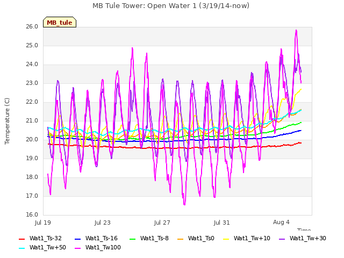Click the chart title MB Tule Tower
The height and width of the screenshot is (258, 344).
(171, 6)
